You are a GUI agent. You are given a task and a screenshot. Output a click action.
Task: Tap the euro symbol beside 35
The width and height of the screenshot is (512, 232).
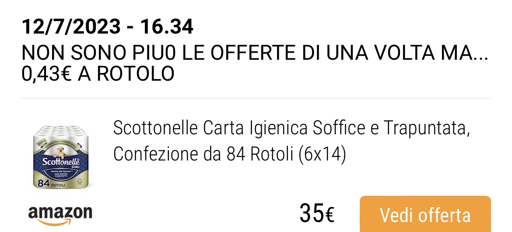click(329, 215)
